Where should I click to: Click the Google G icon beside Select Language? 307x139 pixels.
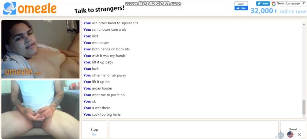(274, 4)
